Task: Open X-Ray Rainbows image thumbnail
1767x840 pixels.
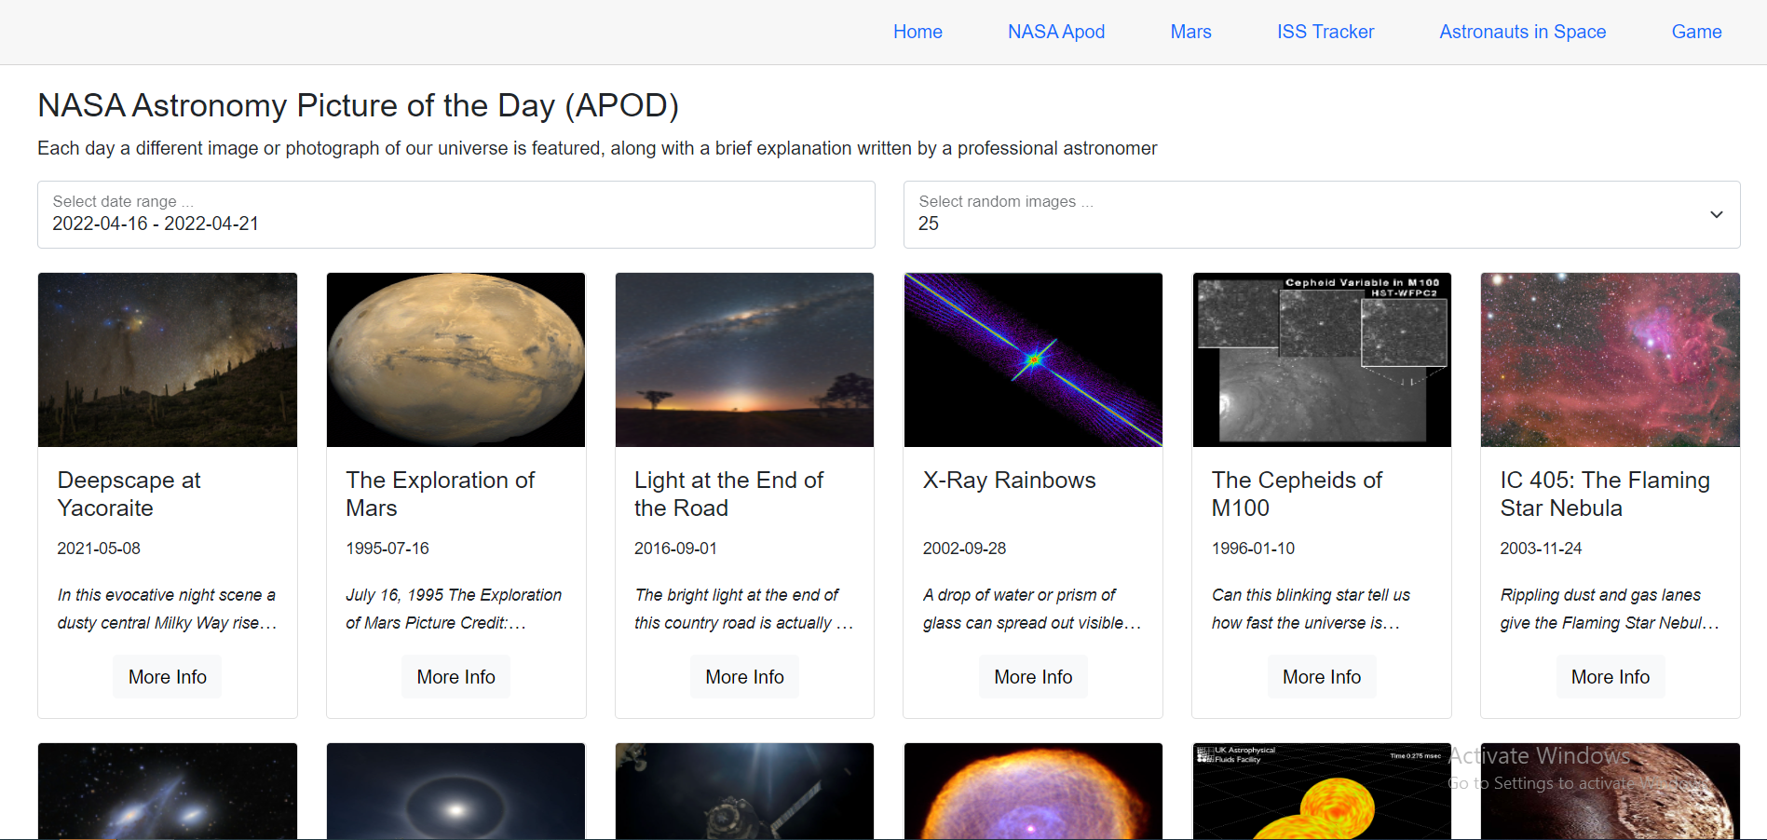Action: tap(1033, 359)
